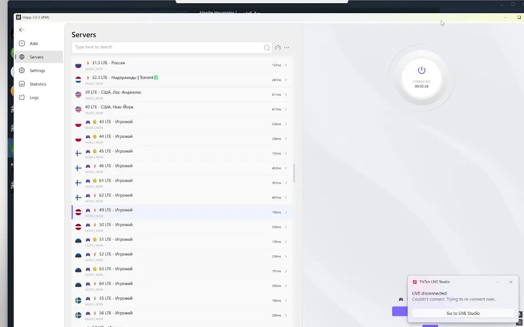Expand details chevron for 43 LTE server

click(x=286, y=124)
